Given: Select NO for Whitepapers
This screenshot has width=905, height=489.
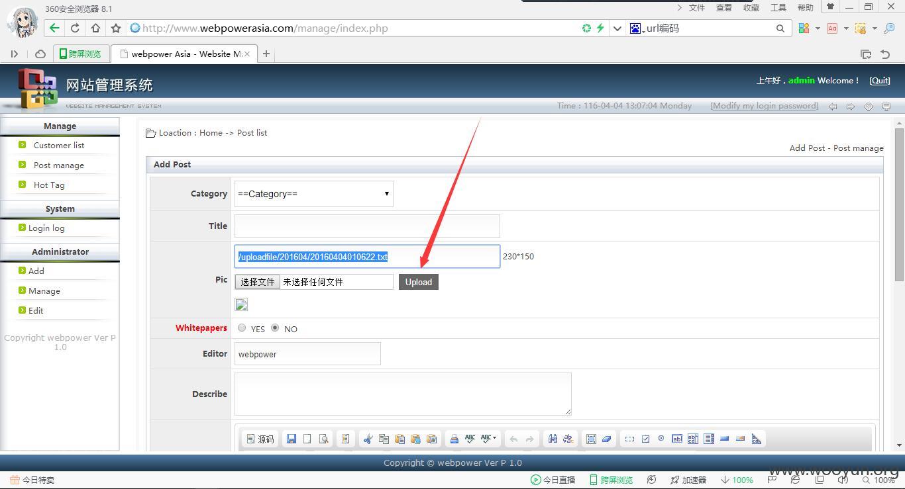Looking at the screenshot, I should point(275,328).
